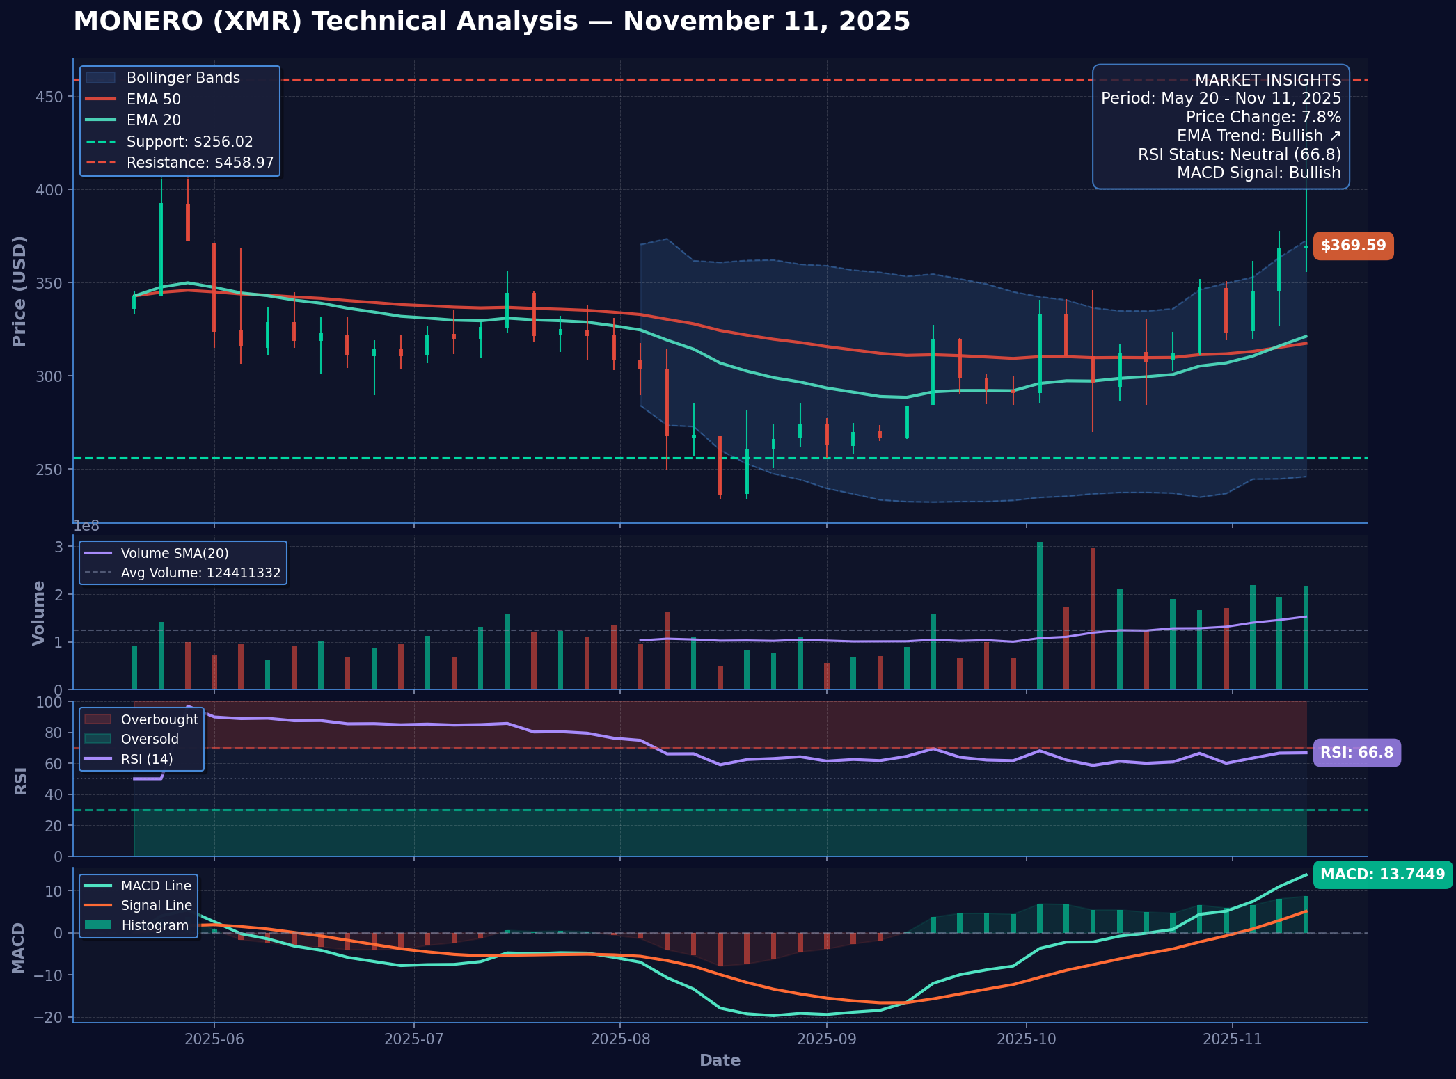Screen dimensions: 1456x1079
Task: Click the MACD: 13.7449 value badge
Action: 1382,874
